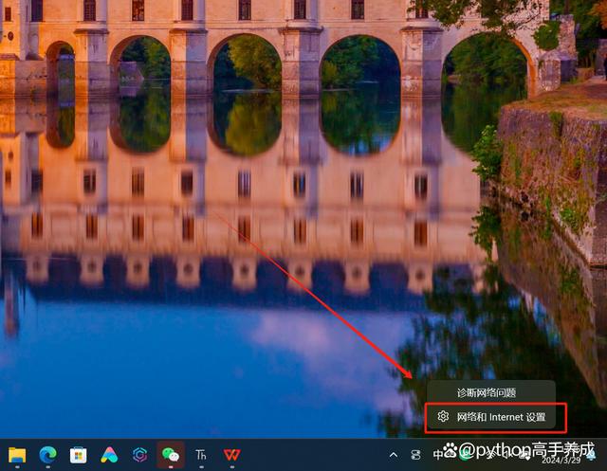Open the calendar via date 2024/3/29
The height and width of the screenshot is (471, 607).
[558, 460]
